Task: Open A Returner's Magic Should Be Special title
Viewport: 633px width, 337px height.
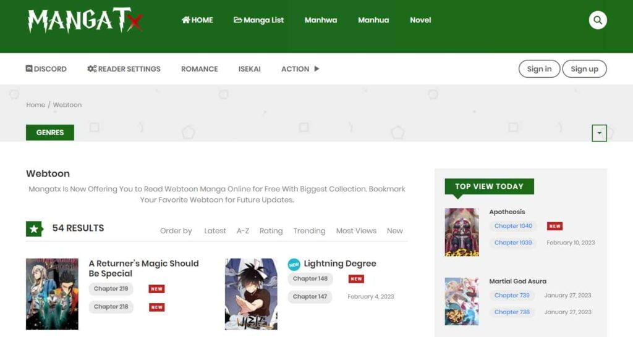Action: tap(143, 268)
